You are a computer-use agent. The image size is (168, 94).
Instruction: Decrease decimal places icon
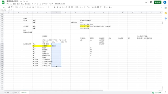(x=27, y=7)
